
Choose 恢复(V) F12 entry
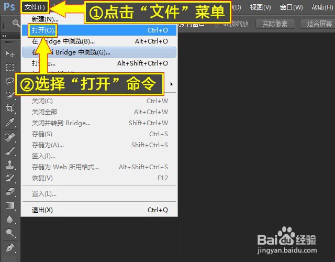pos(99,178)
